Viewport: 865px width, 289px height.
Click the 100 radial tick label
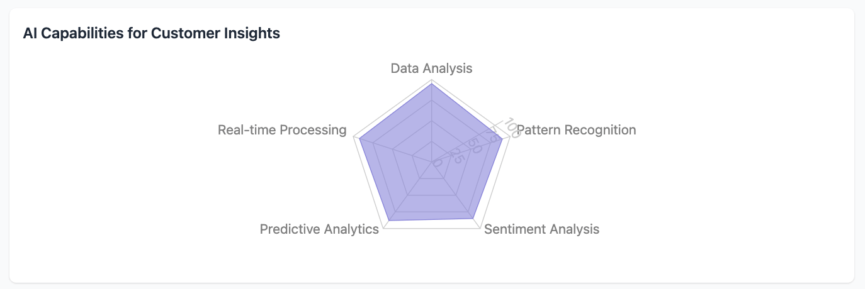point(511,128)
